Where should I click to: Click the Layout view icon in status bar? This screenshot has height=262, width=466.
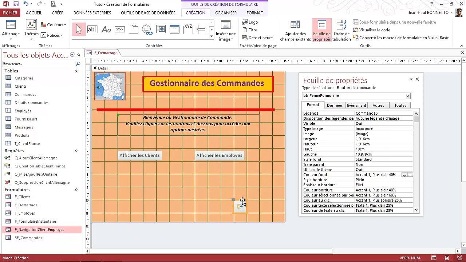tap(447, 258)
